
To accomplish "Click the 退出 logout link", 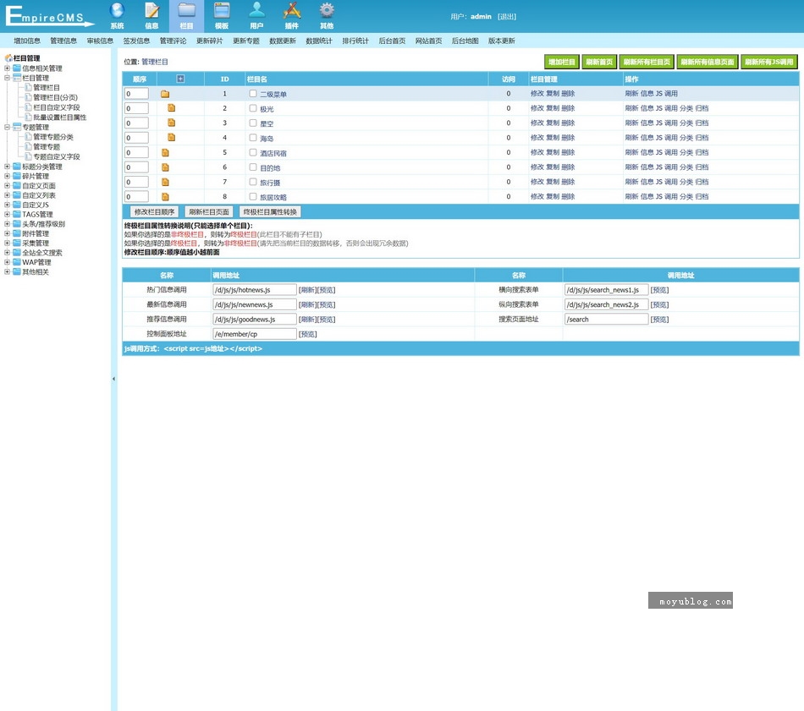I will pyautogui.click(x=507, y=16).
